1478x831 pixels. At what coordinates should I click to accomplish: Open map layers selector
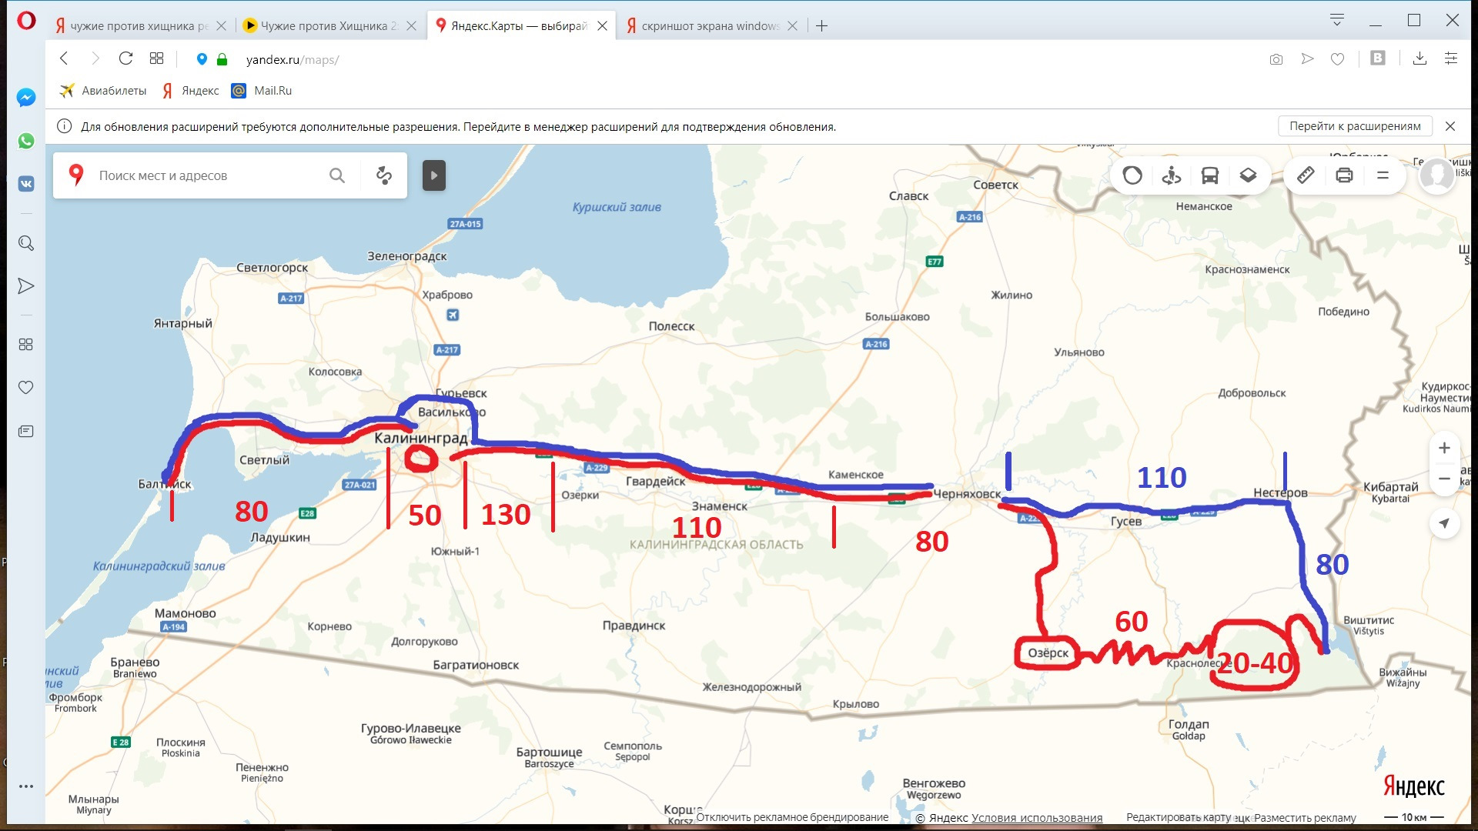[1248, 175]
